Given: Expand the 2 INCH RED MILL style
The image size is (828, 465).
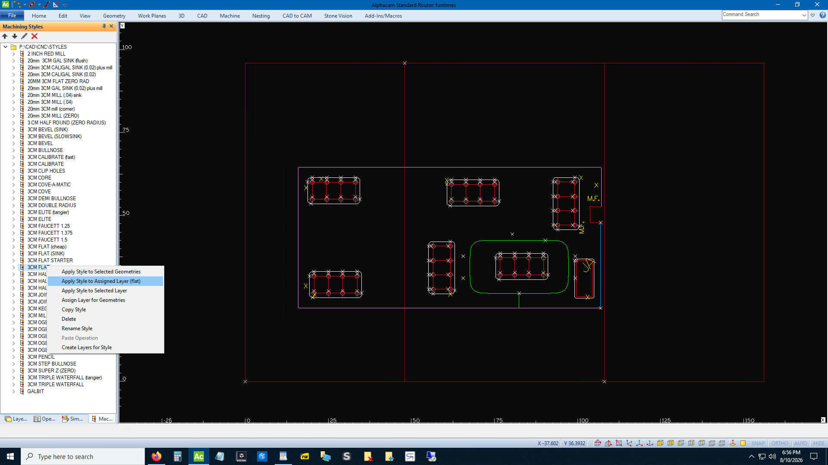Looking at the screenshot, I should 13,54.
